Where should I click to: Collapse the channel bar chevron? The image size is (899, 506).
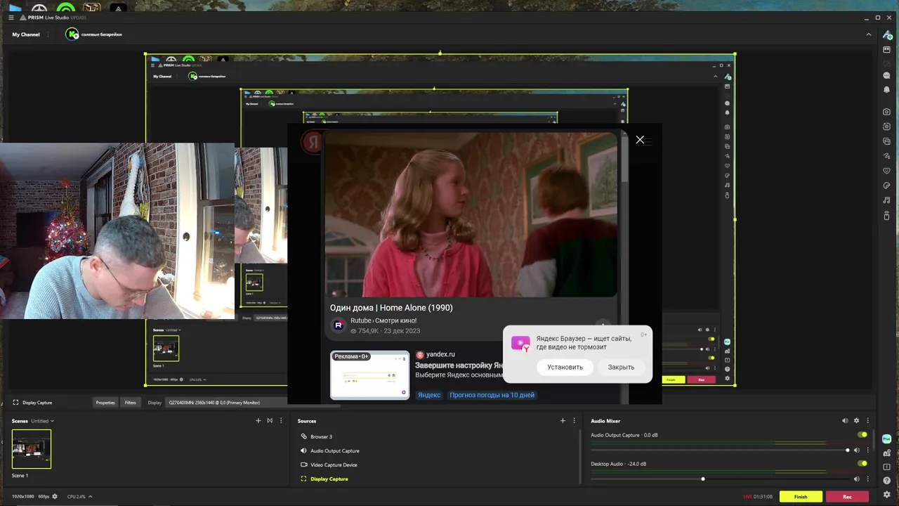point(869,34)
